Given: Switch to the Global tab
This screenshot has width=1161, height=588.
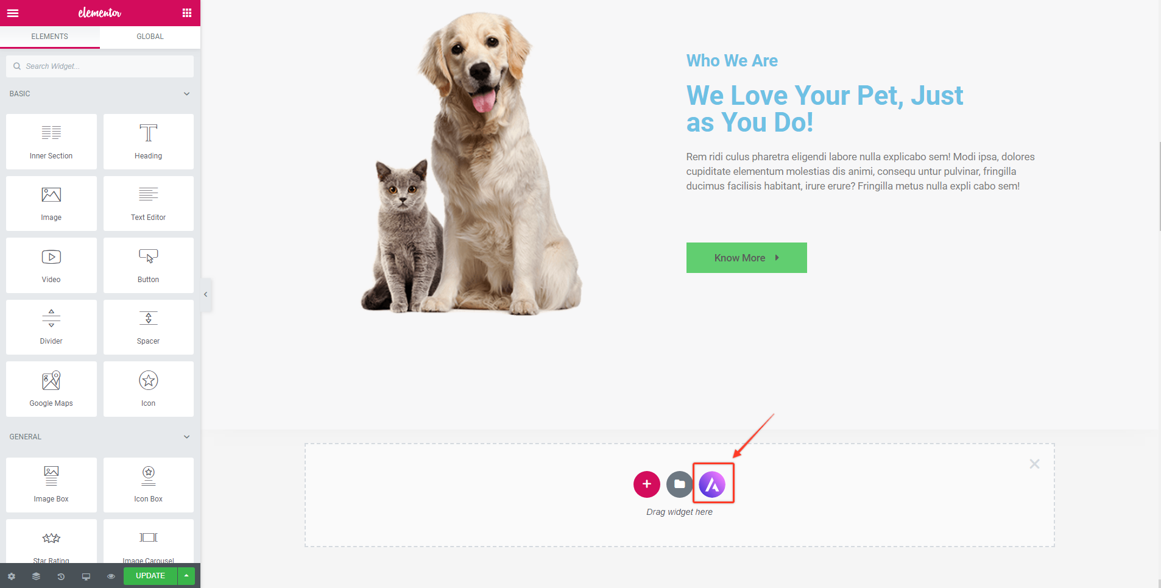Looking at the screenshot, I should pyautogui.click(x=150, y=37).
